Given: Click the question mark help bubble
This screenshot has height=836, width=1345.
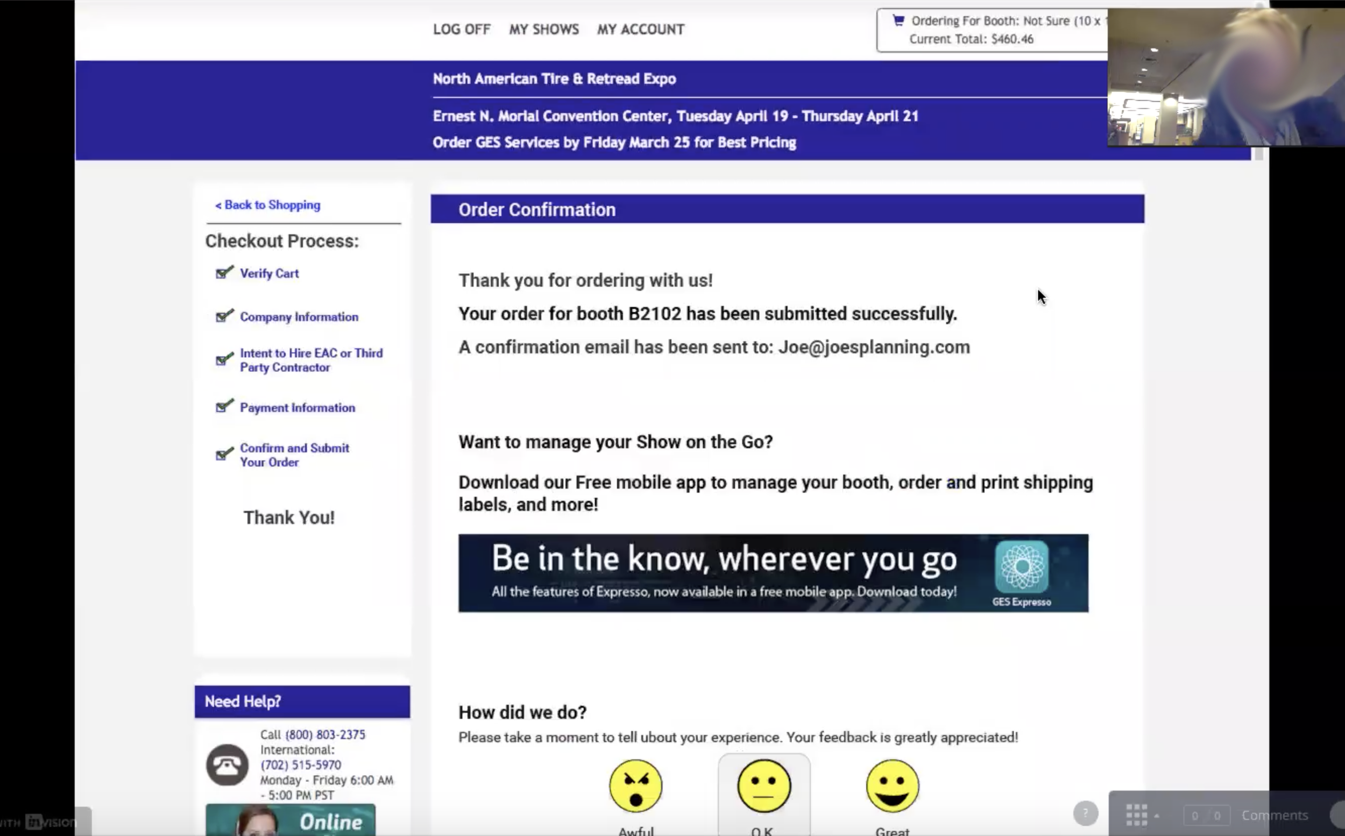Looking at the screenshot, I should [x=1086, y=813].
